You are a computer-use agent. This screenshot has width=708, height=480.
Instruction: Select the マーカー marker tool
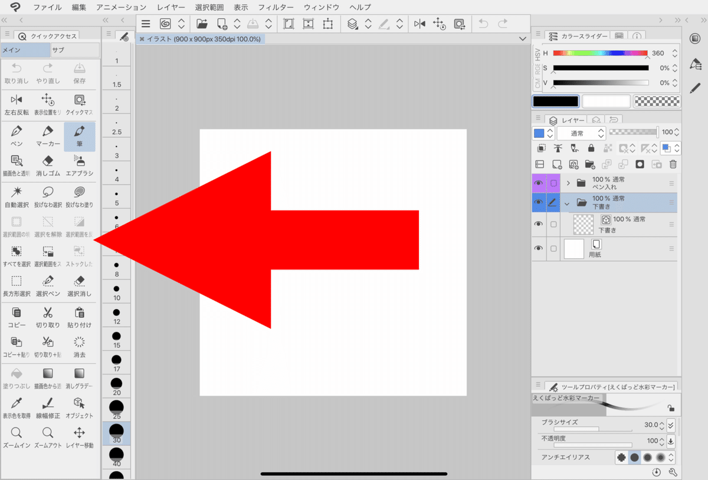(48, 136)
